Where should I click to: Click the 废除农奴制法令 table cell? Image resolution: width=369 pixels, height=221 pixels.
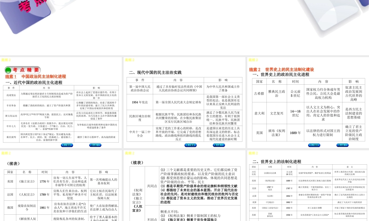click(27, 207)
